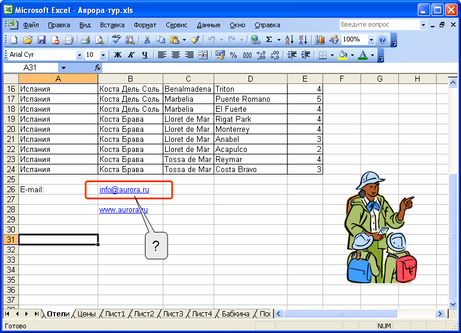Expand Borders dropdown arrow

coord(332,55)
